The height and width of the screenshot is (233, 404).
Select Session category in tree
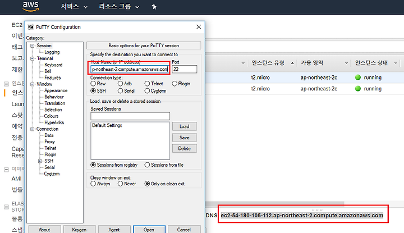[44, 45]
